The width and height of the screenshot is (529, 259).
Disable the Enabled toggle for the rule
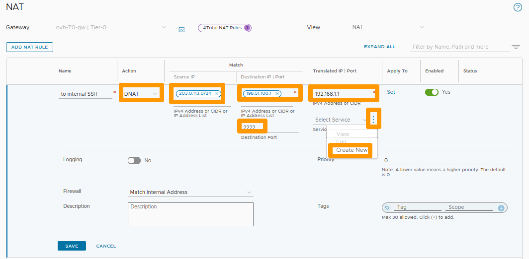[x=432, y=92]
